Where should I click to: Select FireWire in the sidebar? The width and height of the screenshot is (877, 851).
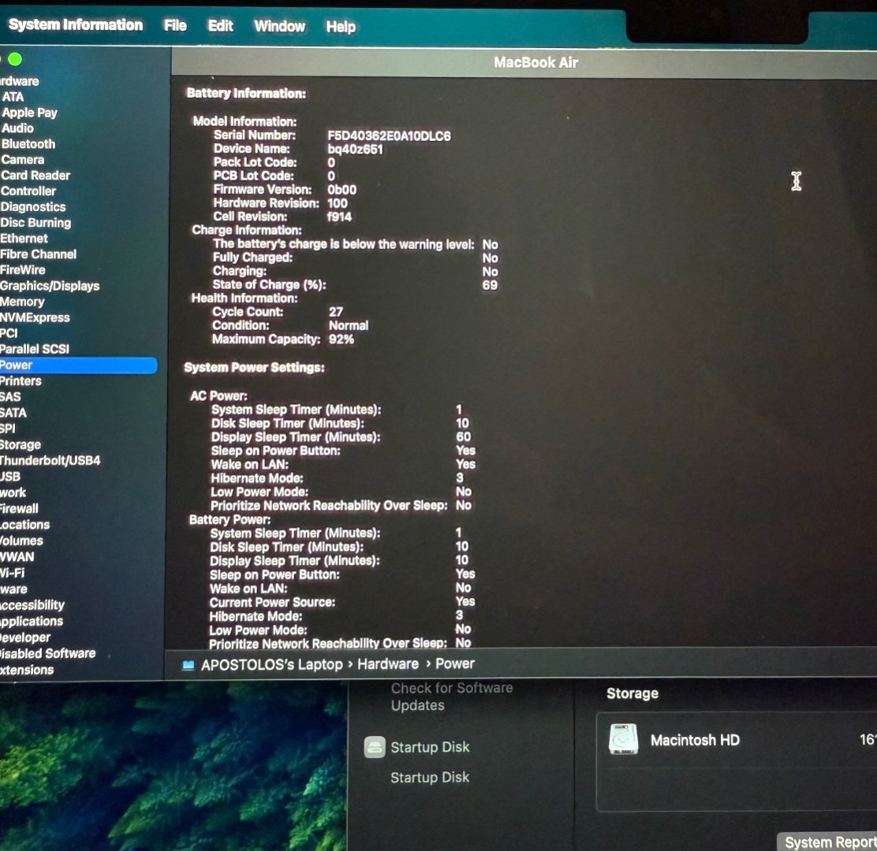pos(23,270)
